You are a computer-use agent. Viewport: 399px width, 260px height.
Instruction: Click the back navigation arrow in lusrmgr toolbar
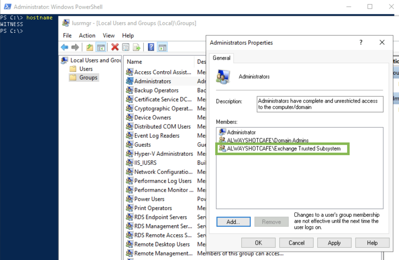coord(65,47)
